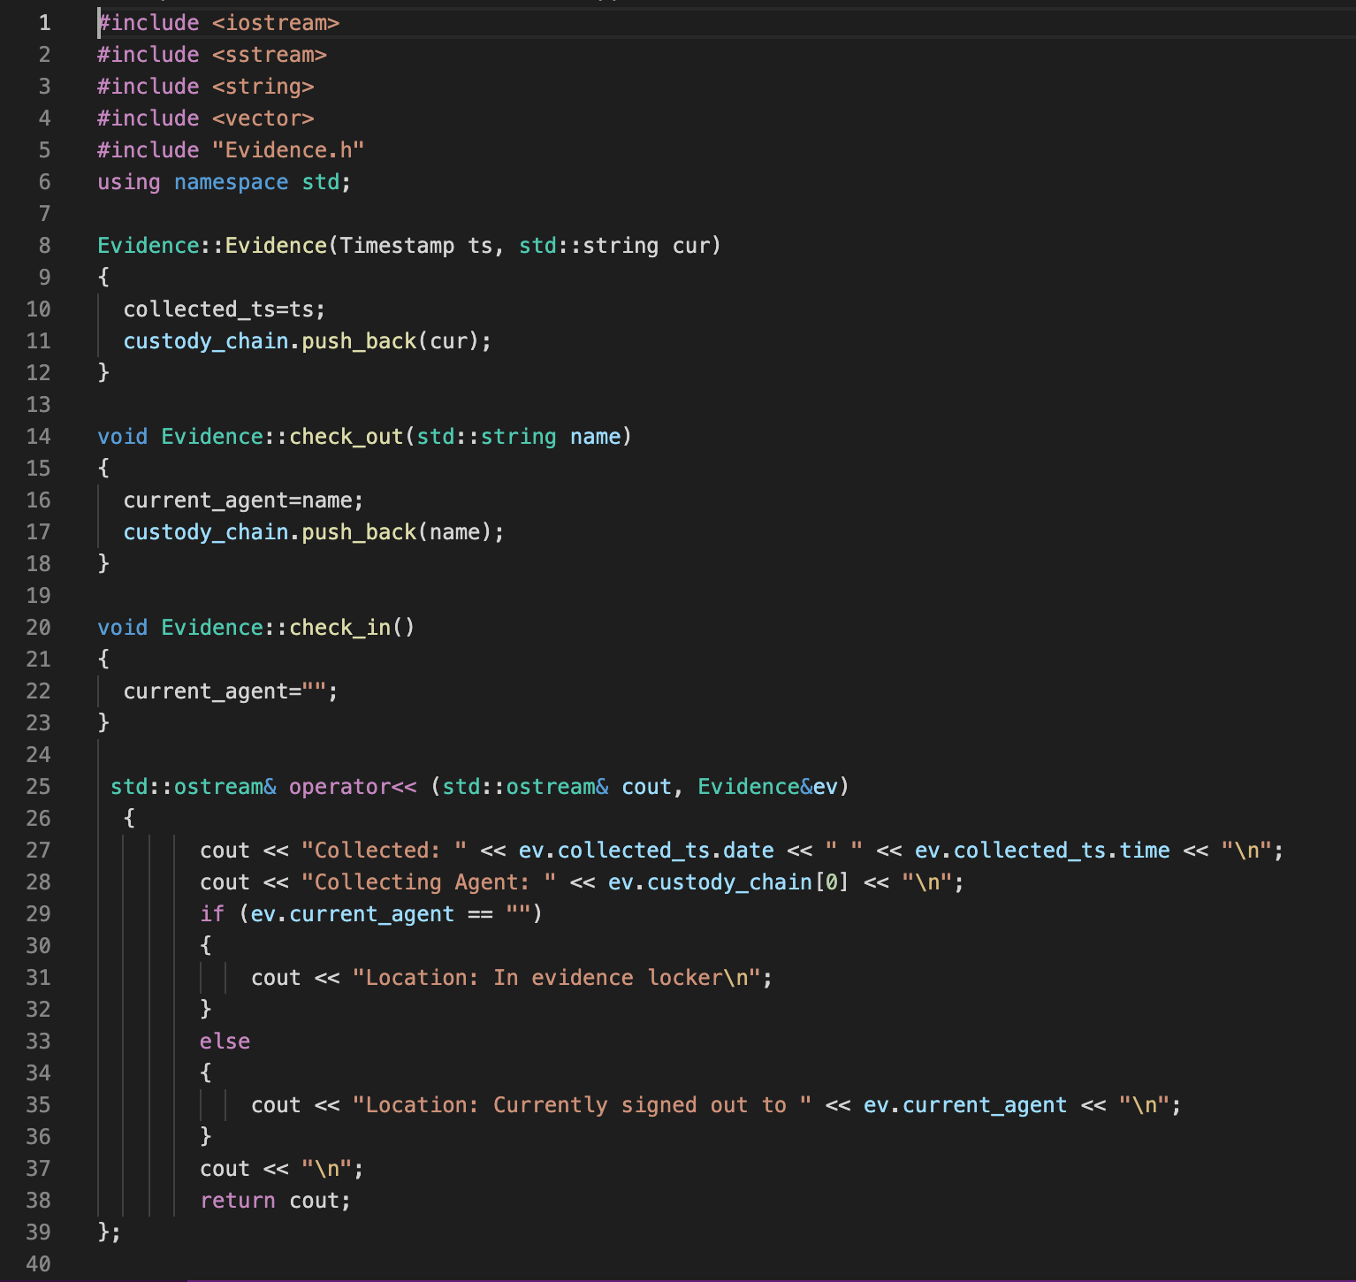Click the "Location: Currently signed out to " string
1356x1282 pixels.
point(583,1105)
